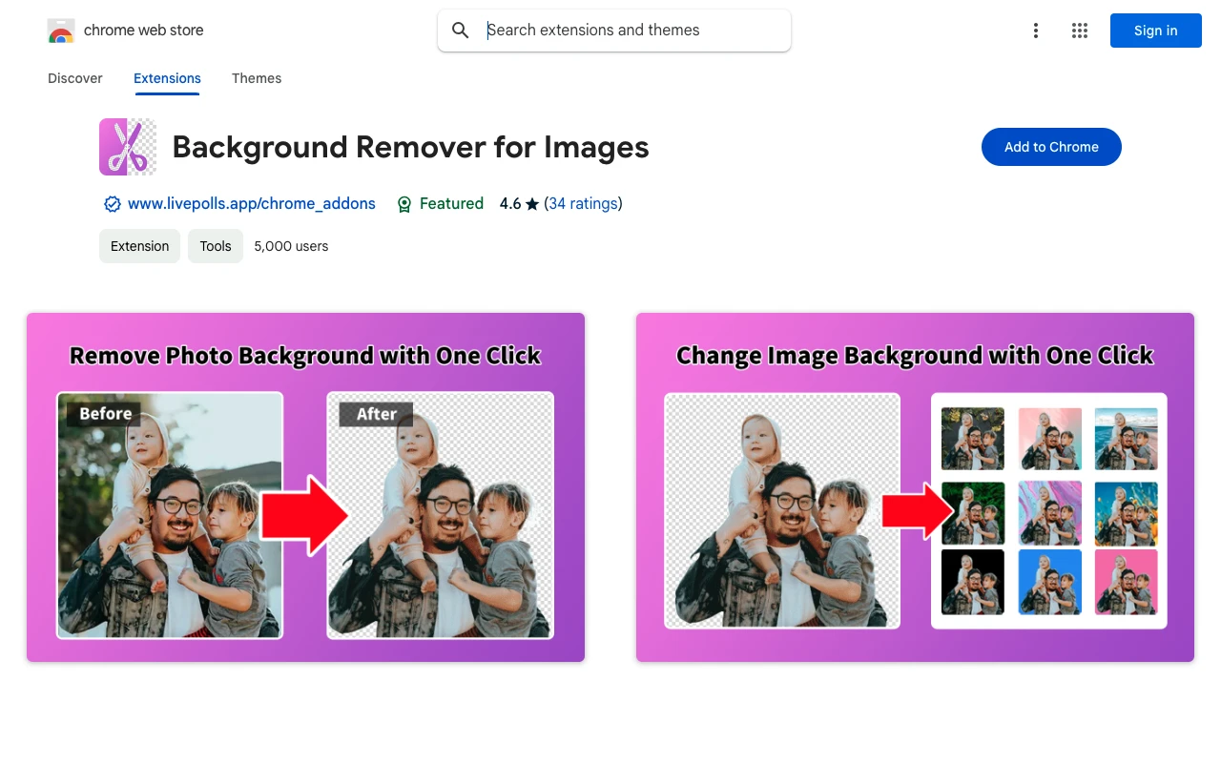Click the Background Remover scissors icon
Viewport: 1221px width, 763px height.
128,147
